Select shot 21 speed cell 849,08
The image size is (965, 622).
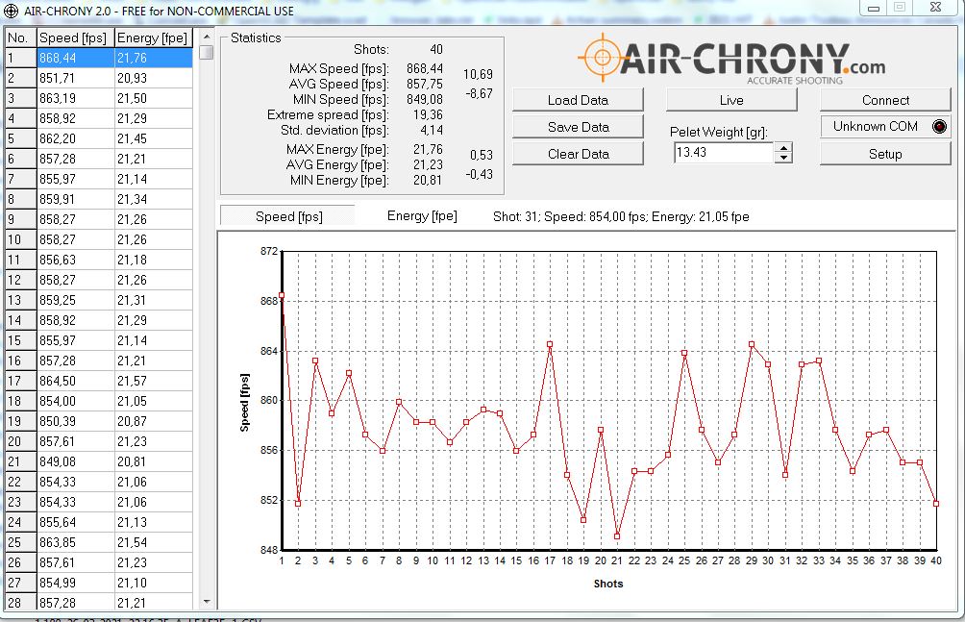76,461
